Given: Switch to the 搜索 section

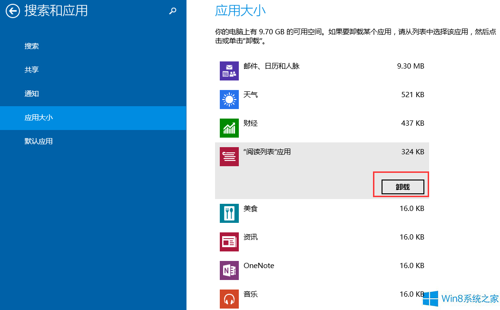Looking at the screenshot, I should 32,46.
